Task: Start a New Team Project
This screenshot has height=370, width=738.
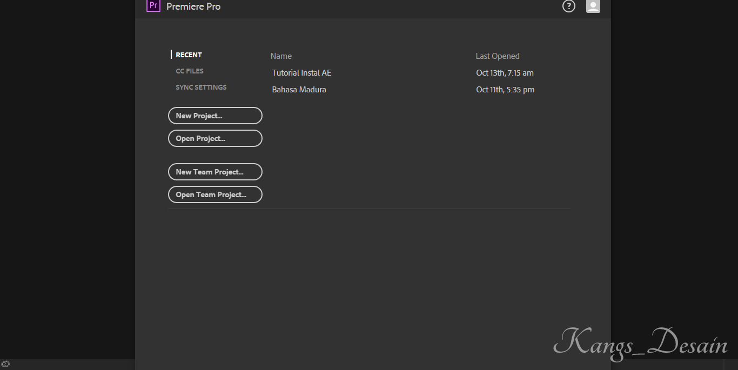Action: pos(215,172)
